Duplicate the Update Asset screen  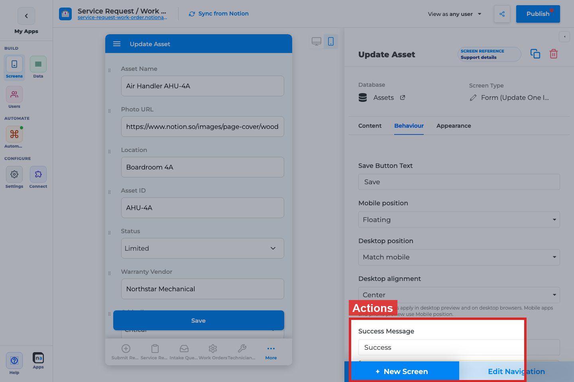click(535, 54)
